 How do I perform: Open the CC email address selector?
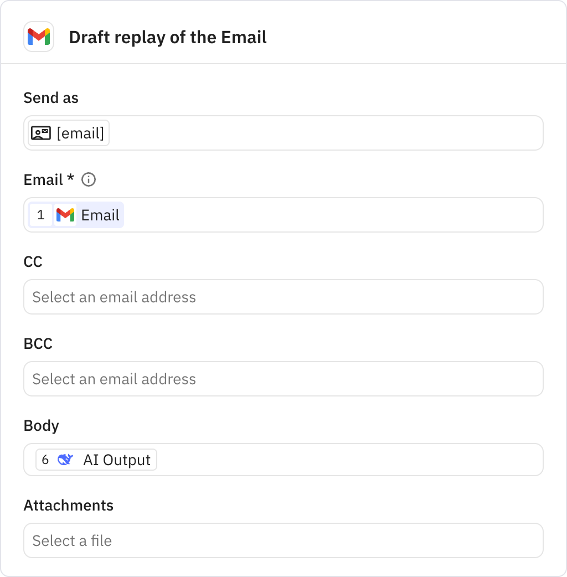[283, 297]
